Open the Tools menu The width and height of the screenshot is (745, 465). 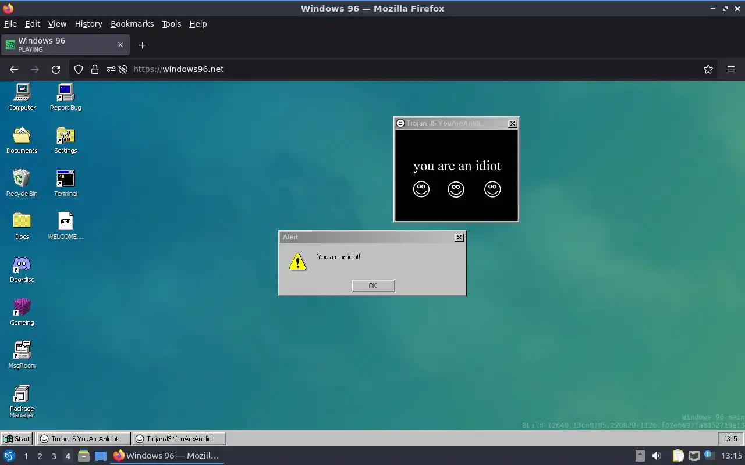[x=171, y=24]
